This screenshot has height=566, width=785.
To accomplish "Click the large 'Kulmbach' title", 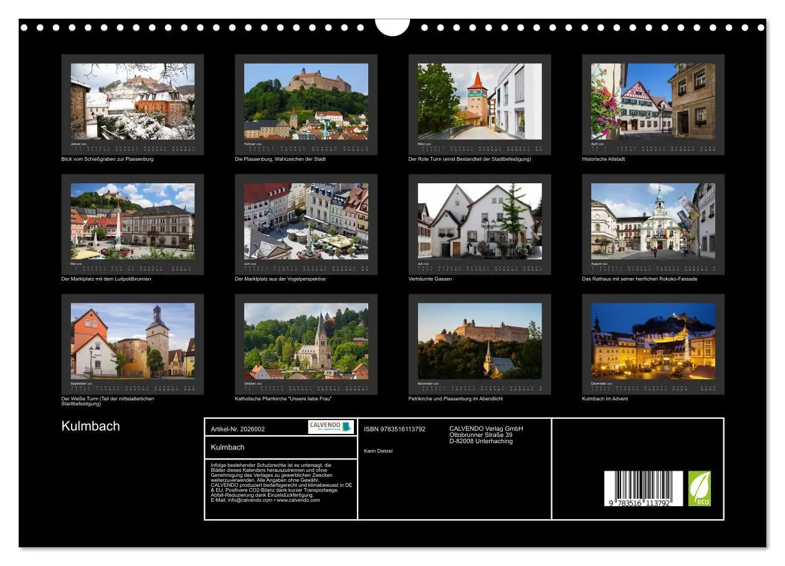I will click(x=90, y=426).
